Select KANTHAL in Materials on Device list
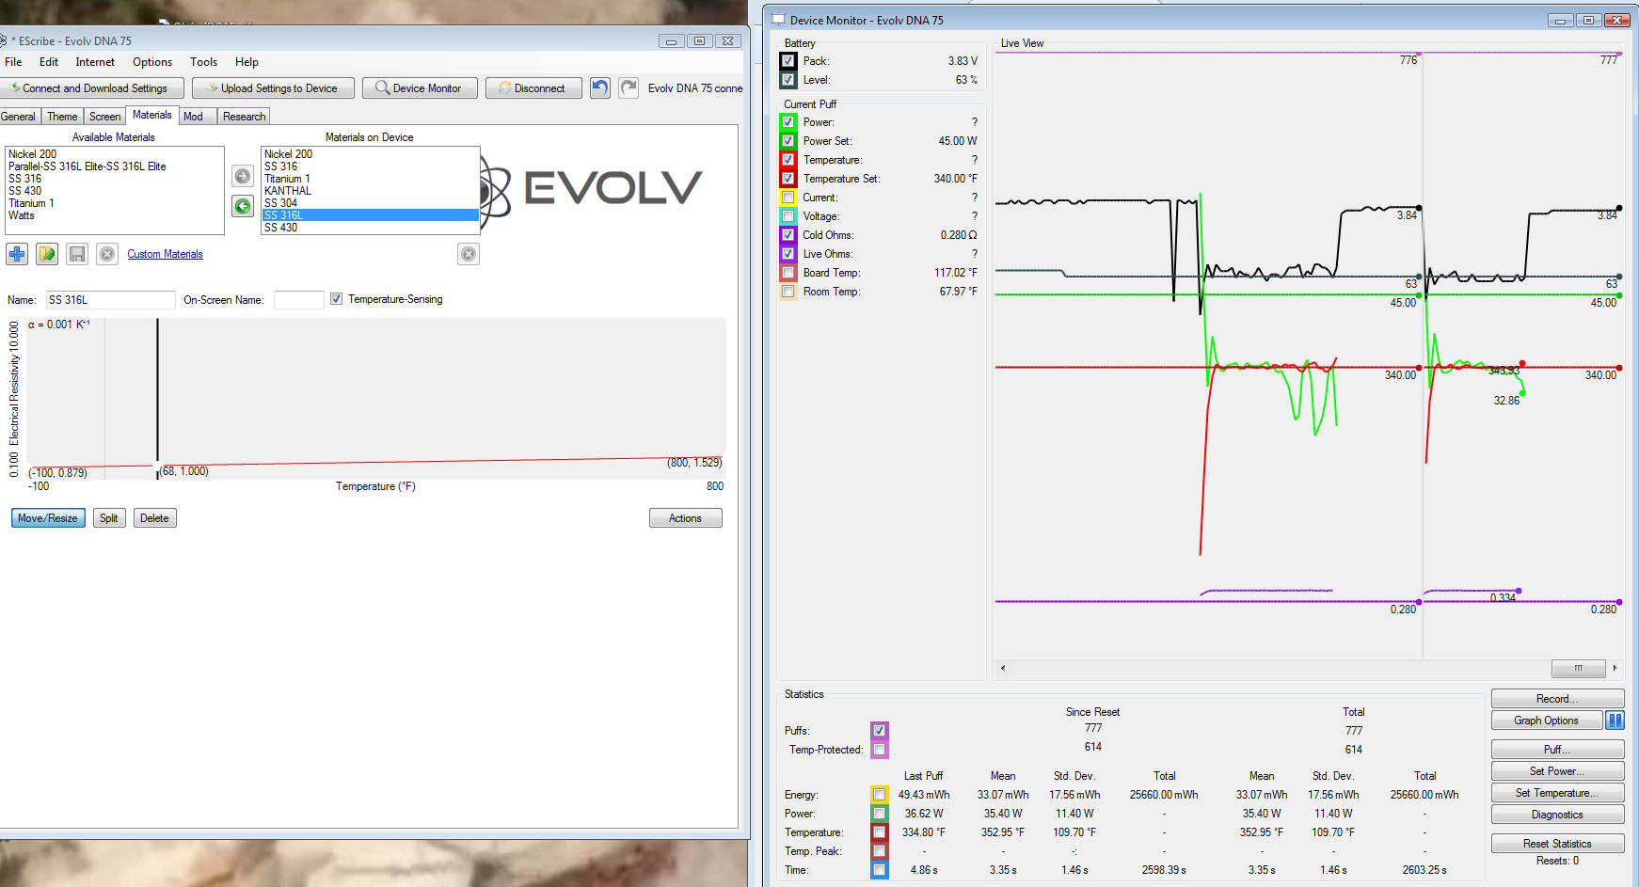 [288, 191]
